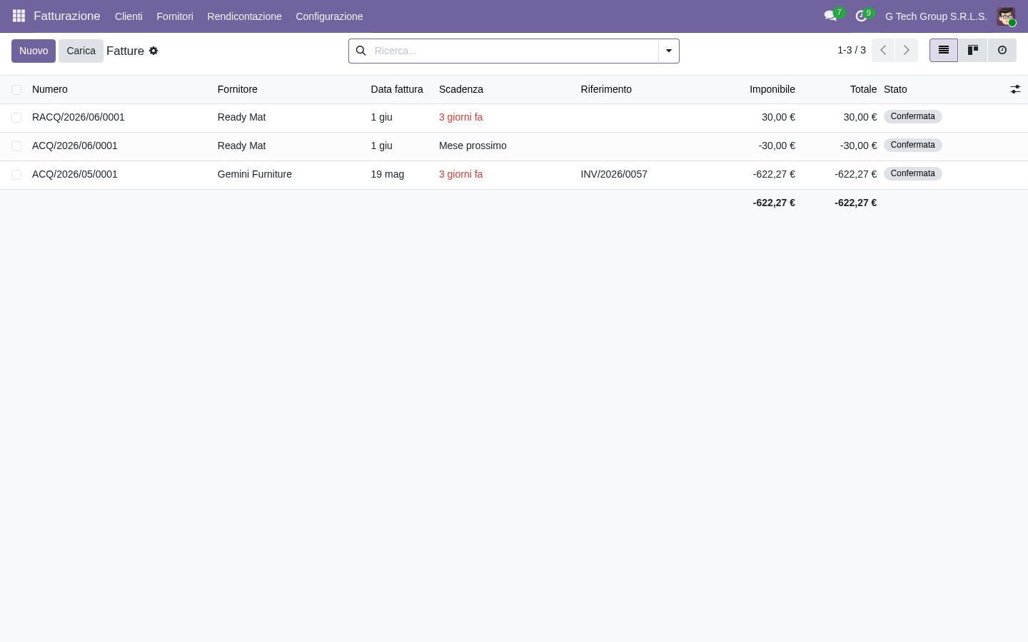
Task: Select the RACQ/2026/06/0001 row checkbox
Action: coord(16,118)
